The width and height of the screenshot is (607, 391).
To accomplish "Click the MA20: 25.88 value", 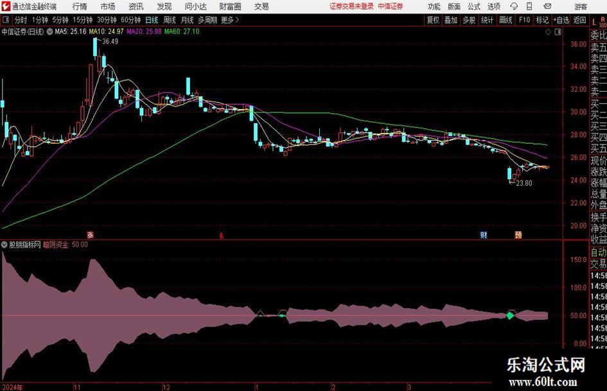I will click(144, 31).
